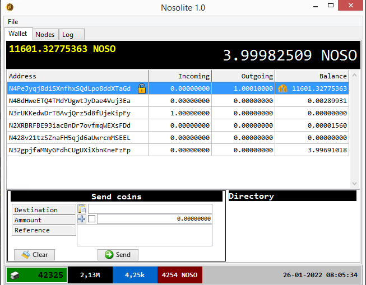Select address N2XRBRFBE93iacBnDr7ovfmqWEXsFDd
Screen dimensions: 366x285
coord(70,125)
